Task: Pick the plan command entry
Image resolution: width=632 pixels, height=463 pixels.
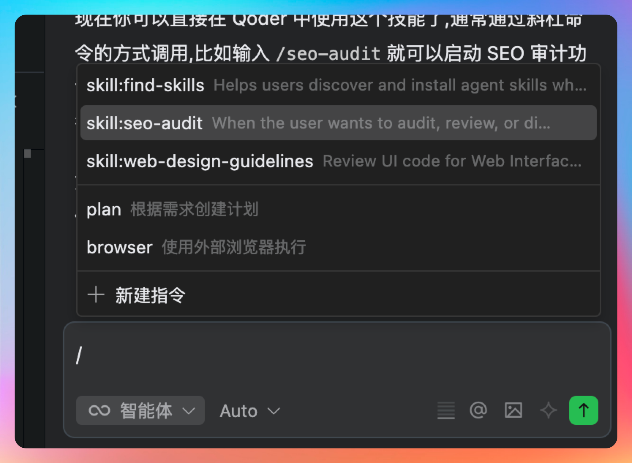Action: (x=104, y=210)
